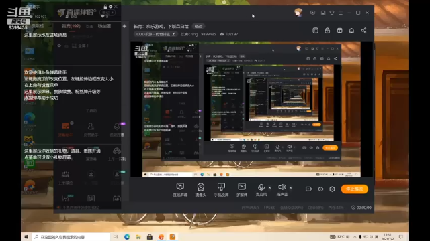Open the skin (shirt) icon in the title bar

tap(331, 13)
